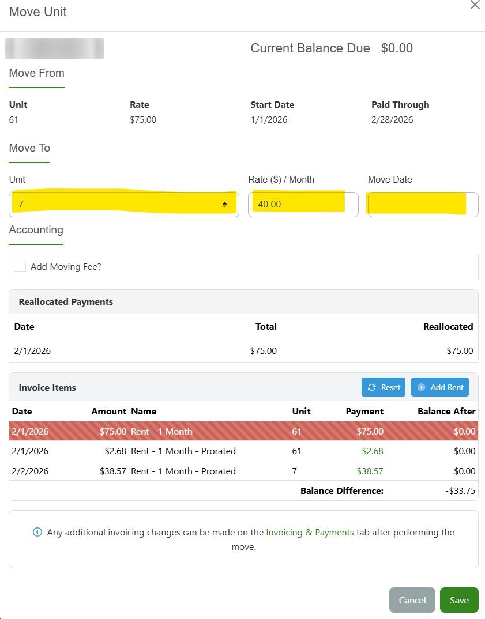Click the Payment column header
The height and width of the screenshot is (619, 485).
coord(364,412)
